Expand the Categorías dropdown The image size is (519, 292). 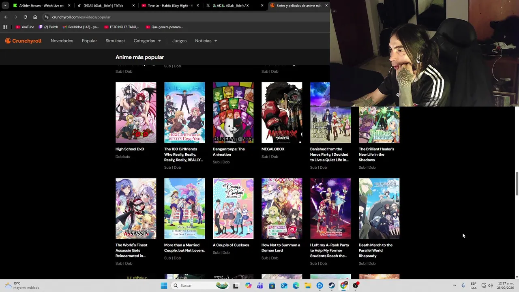[x=147, y=41]
